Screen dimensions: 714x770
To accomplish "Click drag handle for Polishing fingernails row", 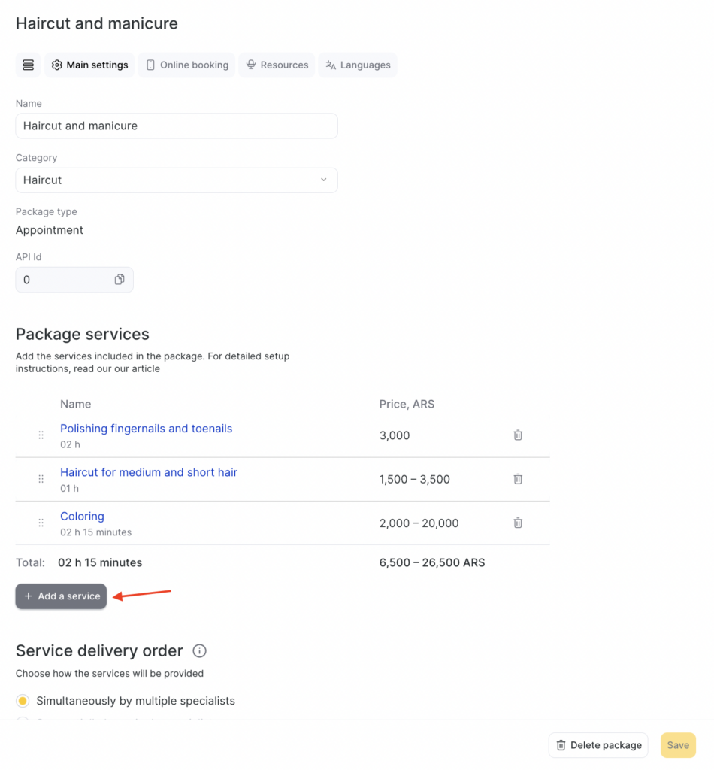I will (x=41, y=435).
